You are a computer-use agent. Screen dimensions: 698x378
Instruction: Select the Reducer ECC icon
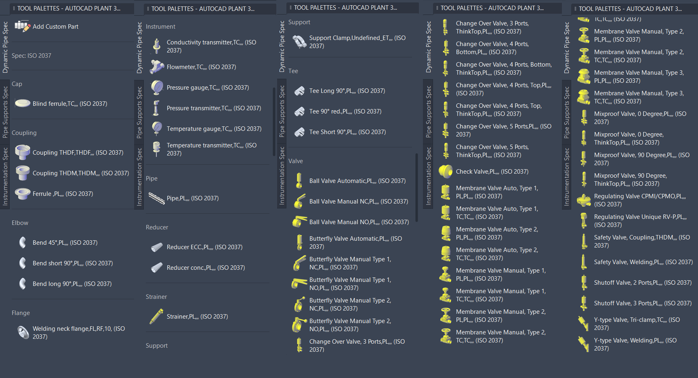(x=157, y=247)
